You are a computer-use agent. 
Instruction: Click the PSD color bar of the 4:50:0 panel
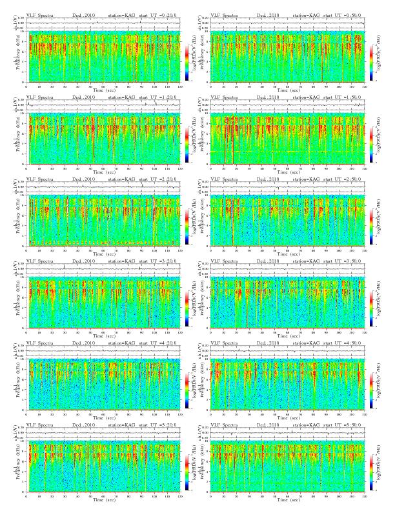pos(371,390)
